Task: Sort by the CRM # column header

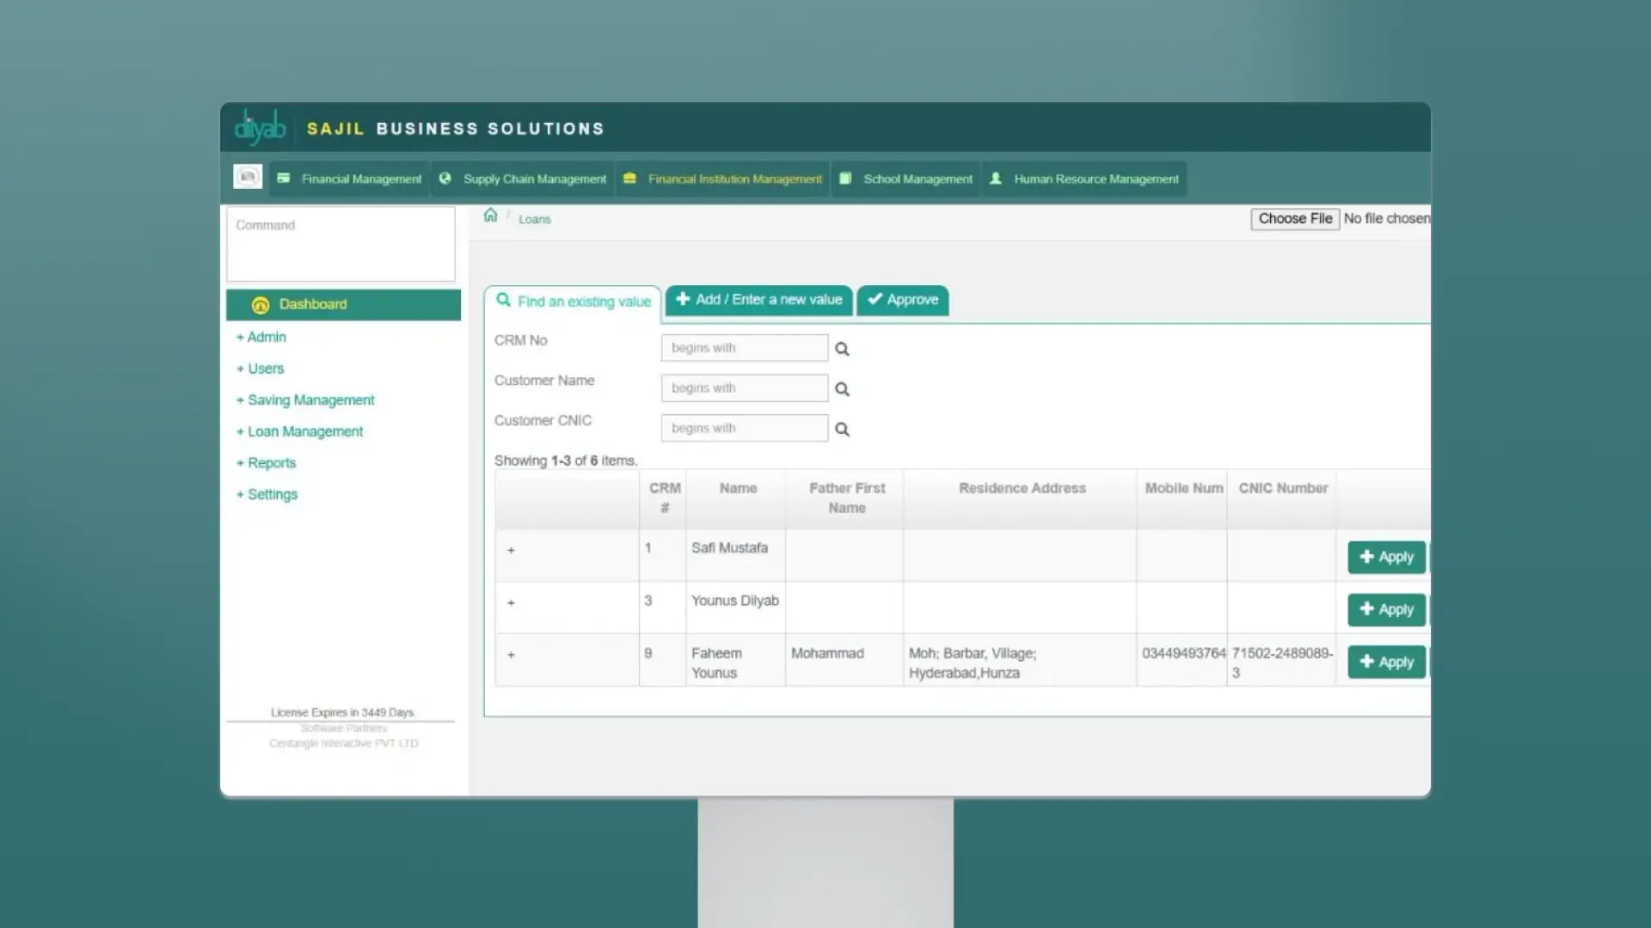Action: pyautogui.click(x=664, y=498)
